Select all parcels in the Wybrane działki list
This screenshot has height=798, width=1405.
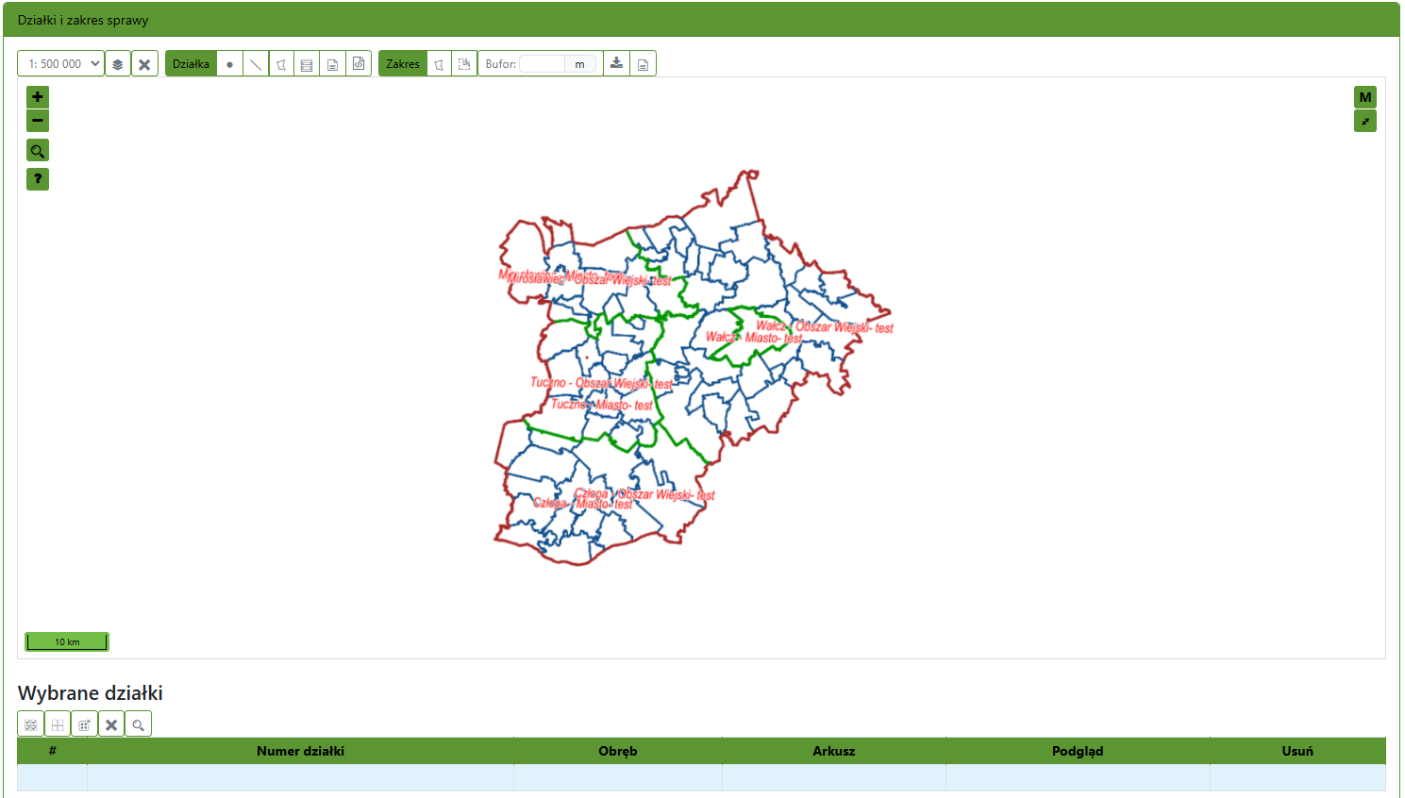[31, 724]
